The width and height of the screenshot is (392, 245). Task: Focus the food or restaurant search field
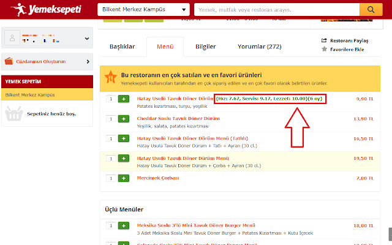coord(277,10)
